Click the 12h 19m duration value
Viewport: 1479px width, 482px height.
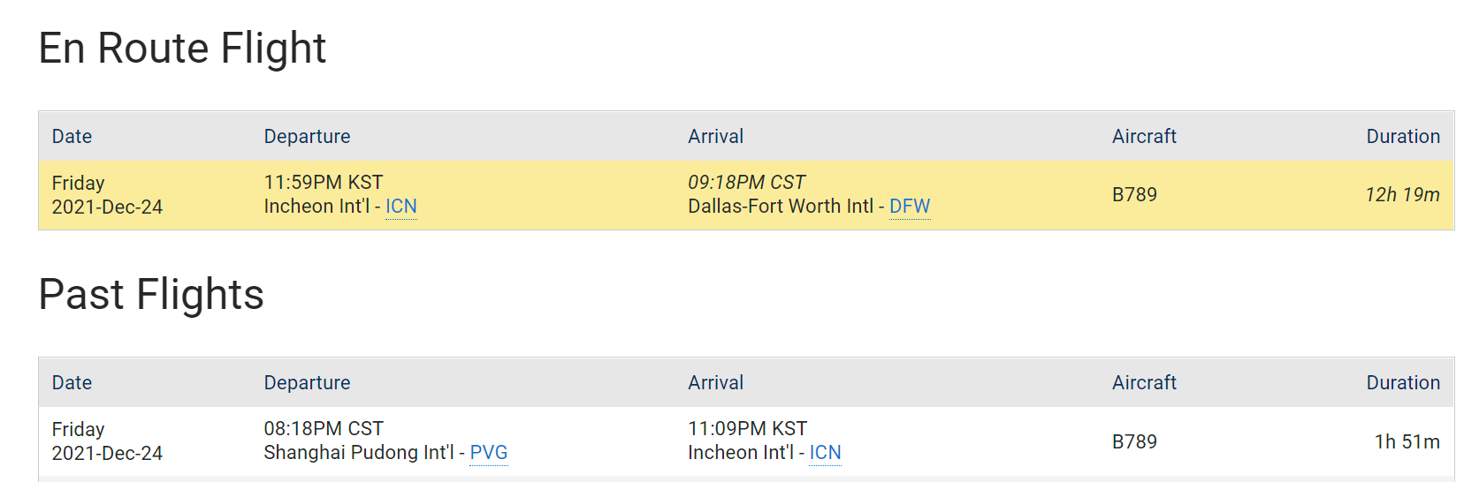[1402, 195]
